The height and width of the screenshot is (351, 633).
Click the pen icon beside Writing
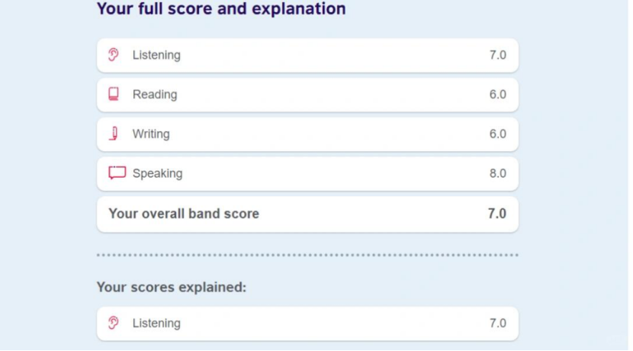[114, 134]
